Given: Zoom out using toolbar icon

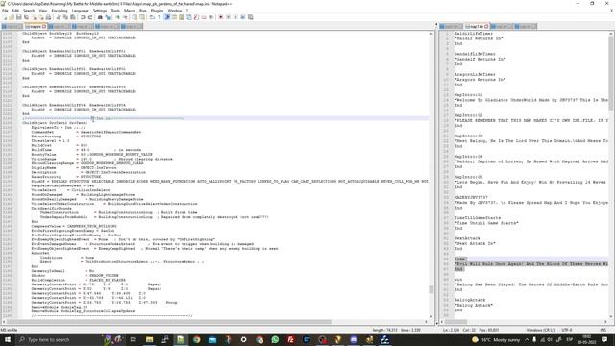Looking at the screenshot, I should pyautogui.click(x=125, y=17).
